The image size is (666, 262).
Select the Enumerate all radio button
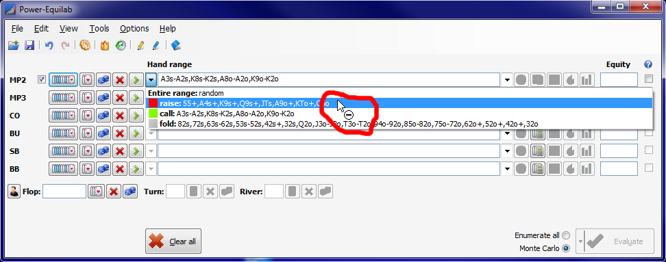point(566,235)
